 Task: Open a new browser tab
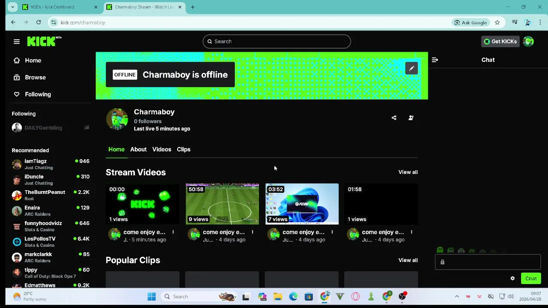tap(193, 7)
